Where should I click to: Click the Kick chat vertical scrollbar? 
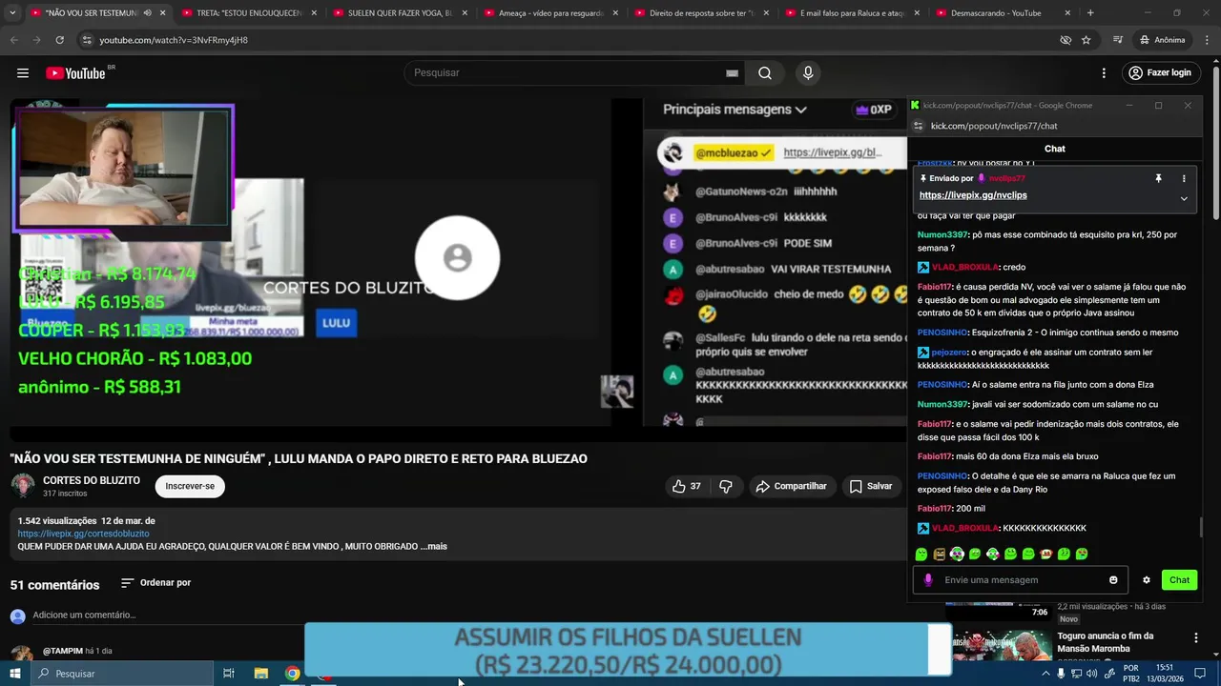pos(1200,527)
